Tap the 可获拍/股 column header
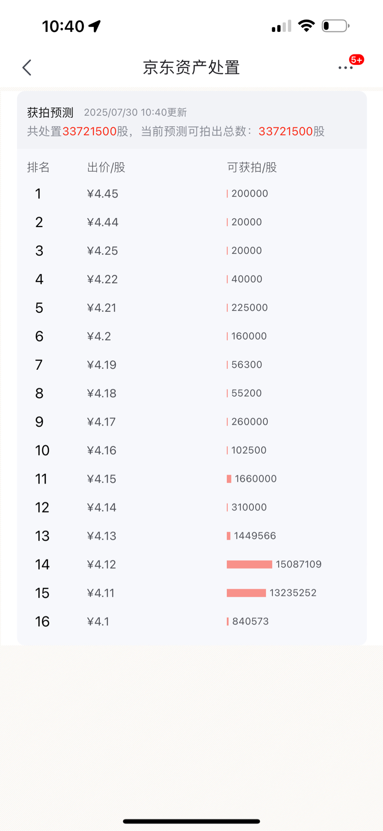Viewport: 383px width, 831px height. 252,167
